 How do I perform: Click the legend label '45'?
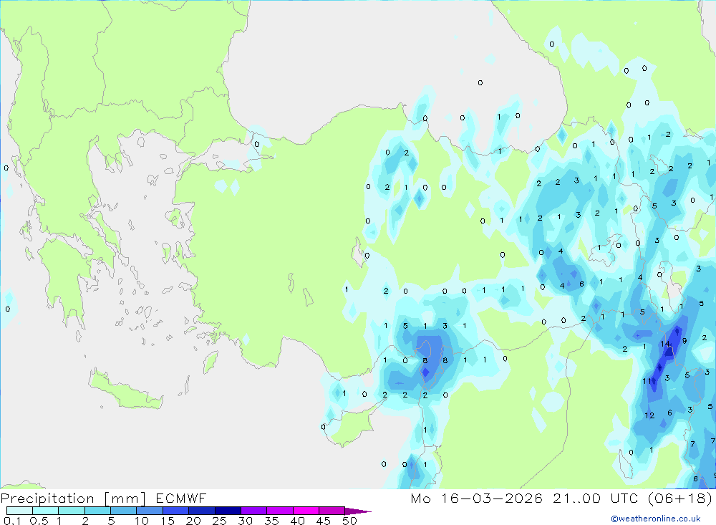(x=324, y=521)
